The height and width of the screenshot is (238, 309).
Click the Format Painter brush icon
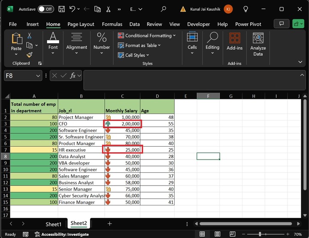click(x=30, y=55)
